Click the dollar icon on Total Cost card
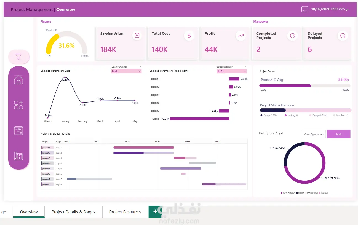The width and height of the screenshot is (358, 225). [189, 36]
